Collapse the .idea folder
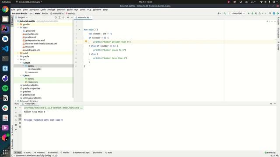The width and height of the screenshot is (280, 157). (x=18, y=27)
